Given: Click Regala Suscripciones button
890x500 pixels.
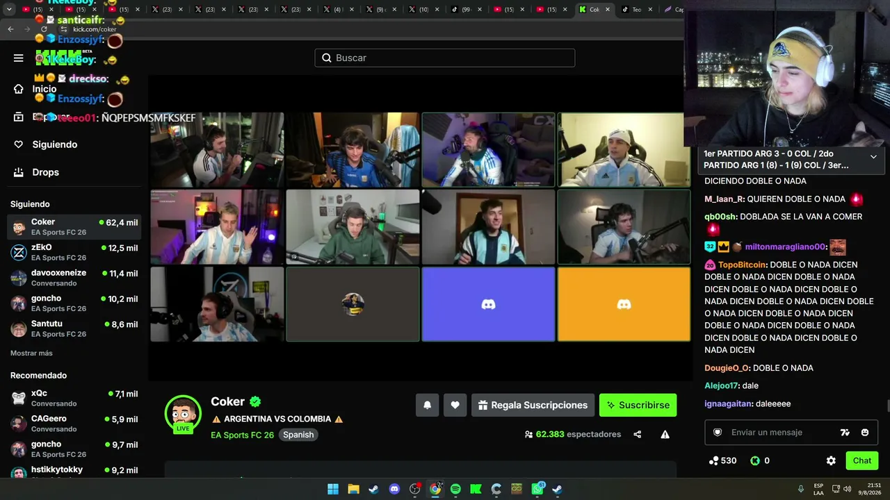Looking at the screenshot, I should (x=533, y=405).
